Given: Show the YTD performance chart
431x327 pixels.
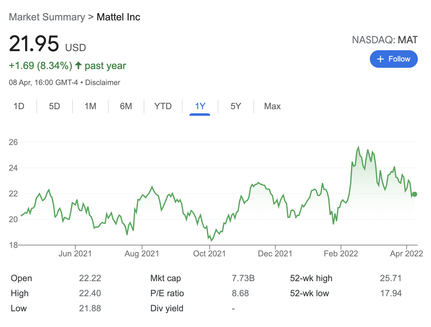Looking at the screenshot, I should tap(162, 106).
